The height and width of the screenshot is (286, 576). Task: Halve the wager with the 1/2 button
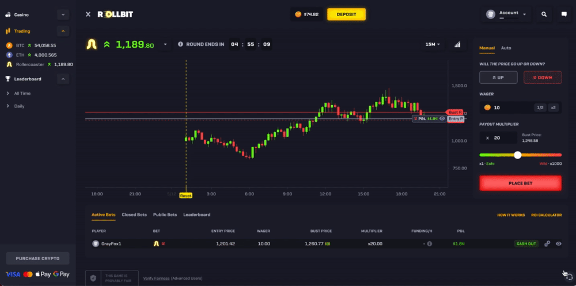(540, 107)
